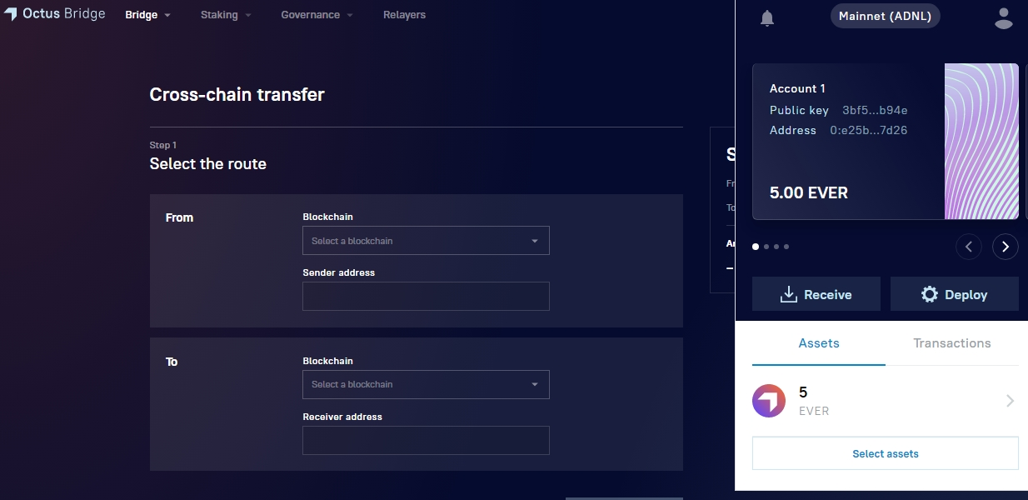Select third account carousel dot
The image size is (1028, 500).
[x=776, y=247]
